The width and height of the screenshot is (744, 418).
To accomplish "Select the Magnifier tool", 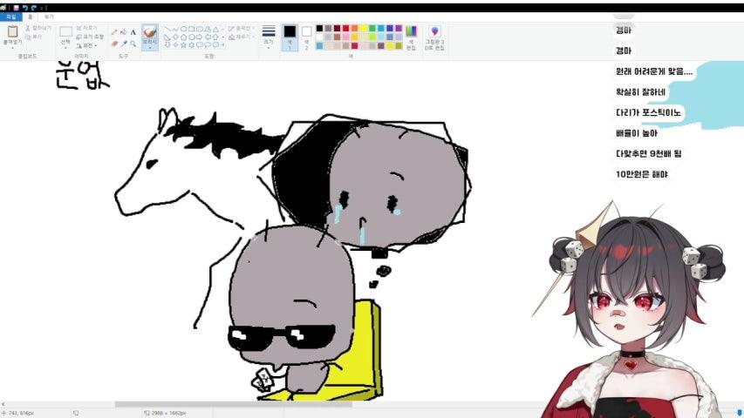I will tap(133, 43).
